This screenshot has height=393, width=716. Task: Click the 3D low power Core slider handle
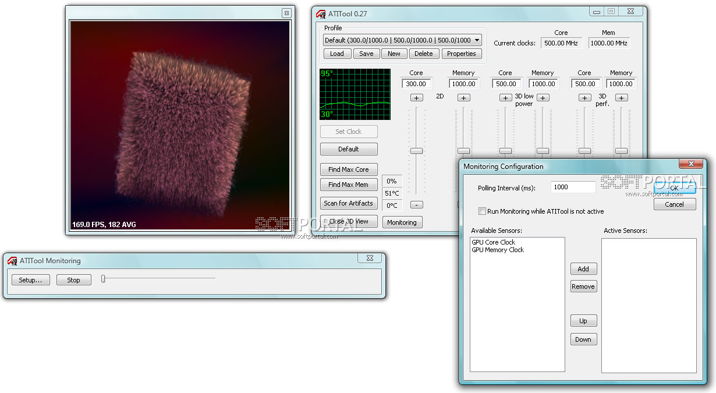click(x=505, y=150)
